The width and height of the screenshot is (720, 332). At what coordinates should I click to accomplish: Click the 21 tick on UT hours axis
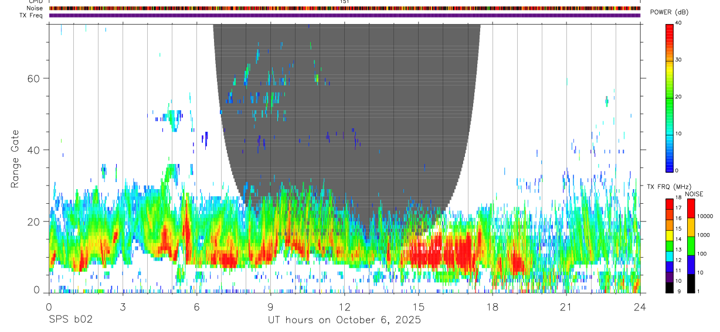coord(566,307)
